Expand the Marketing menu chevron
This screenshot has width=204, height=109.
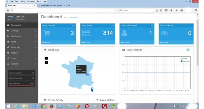[35, 47]
